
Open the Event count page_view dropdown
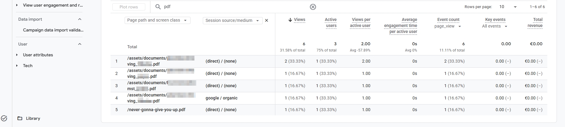coord(448,26)
